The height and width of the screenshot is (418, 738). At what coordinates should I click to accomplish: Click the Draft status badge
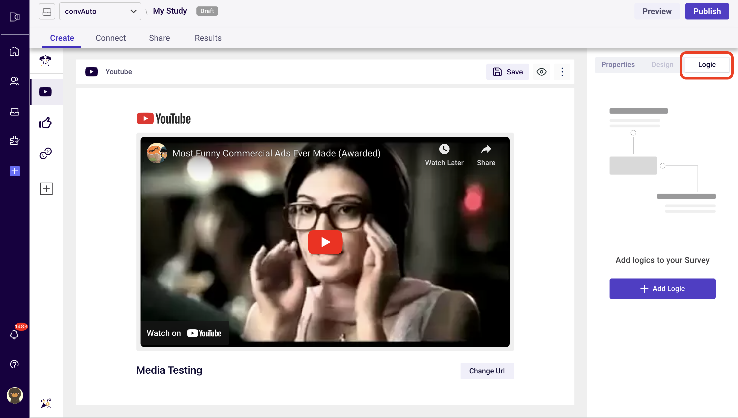coord(207,11)
